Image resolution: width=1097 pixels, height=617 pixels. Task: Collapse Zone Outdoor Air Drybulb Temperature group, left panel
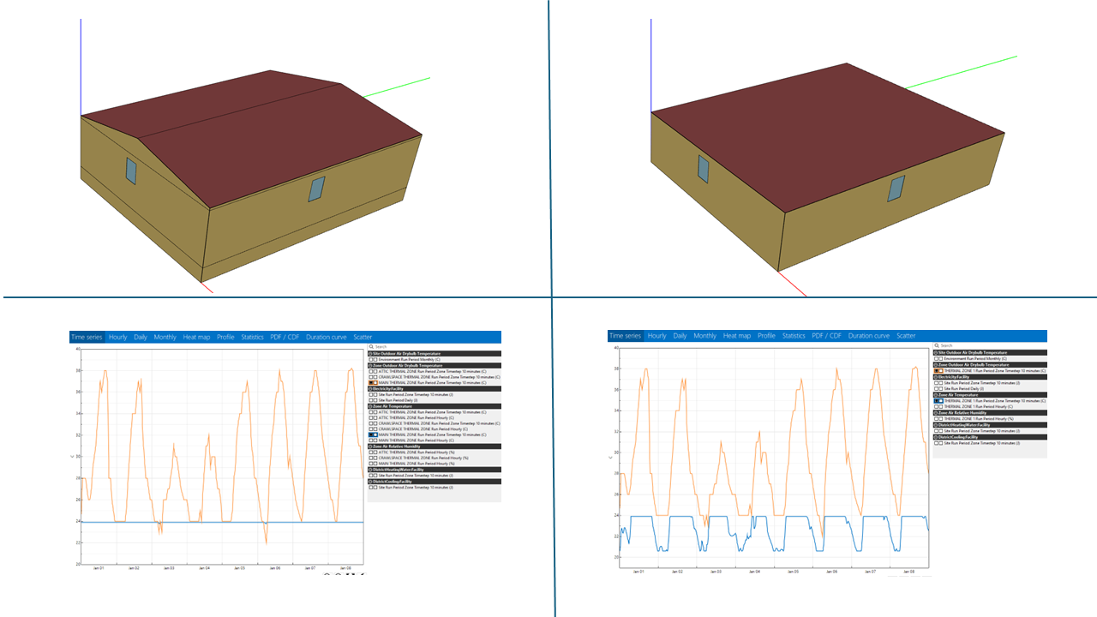tap(370, 366)
